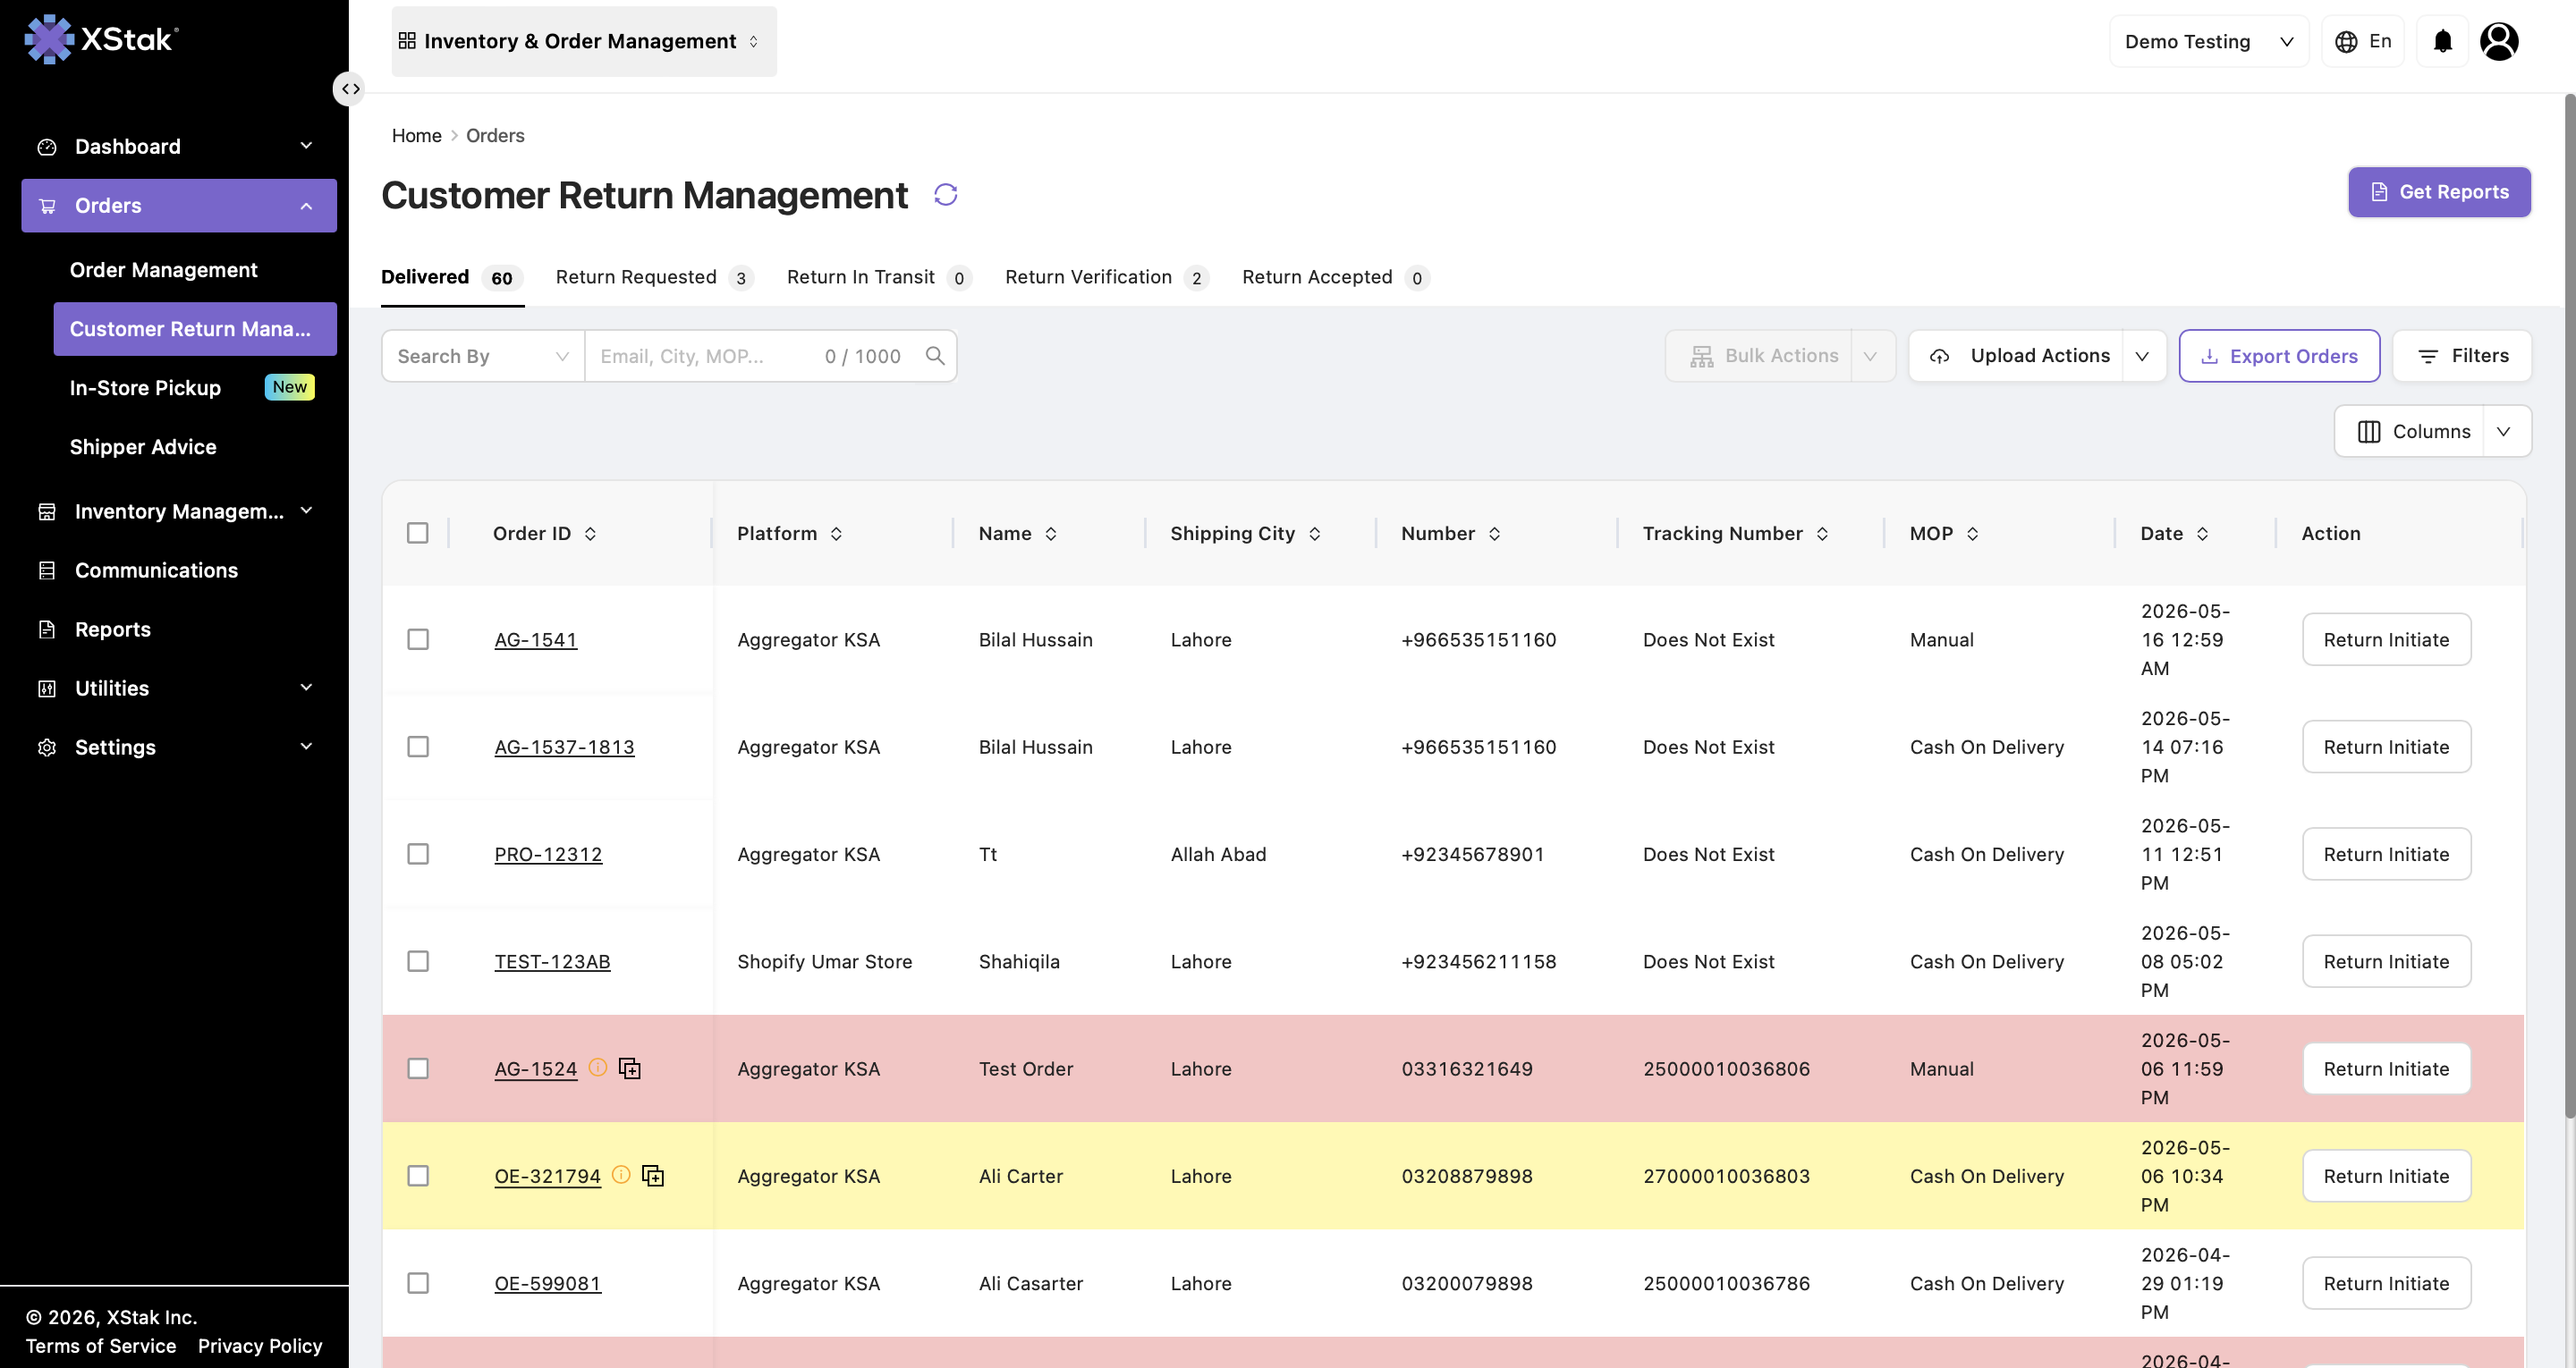Sort by Order ID column arrows
Screen dimensions: 2576x1368
tap(590, 534)
